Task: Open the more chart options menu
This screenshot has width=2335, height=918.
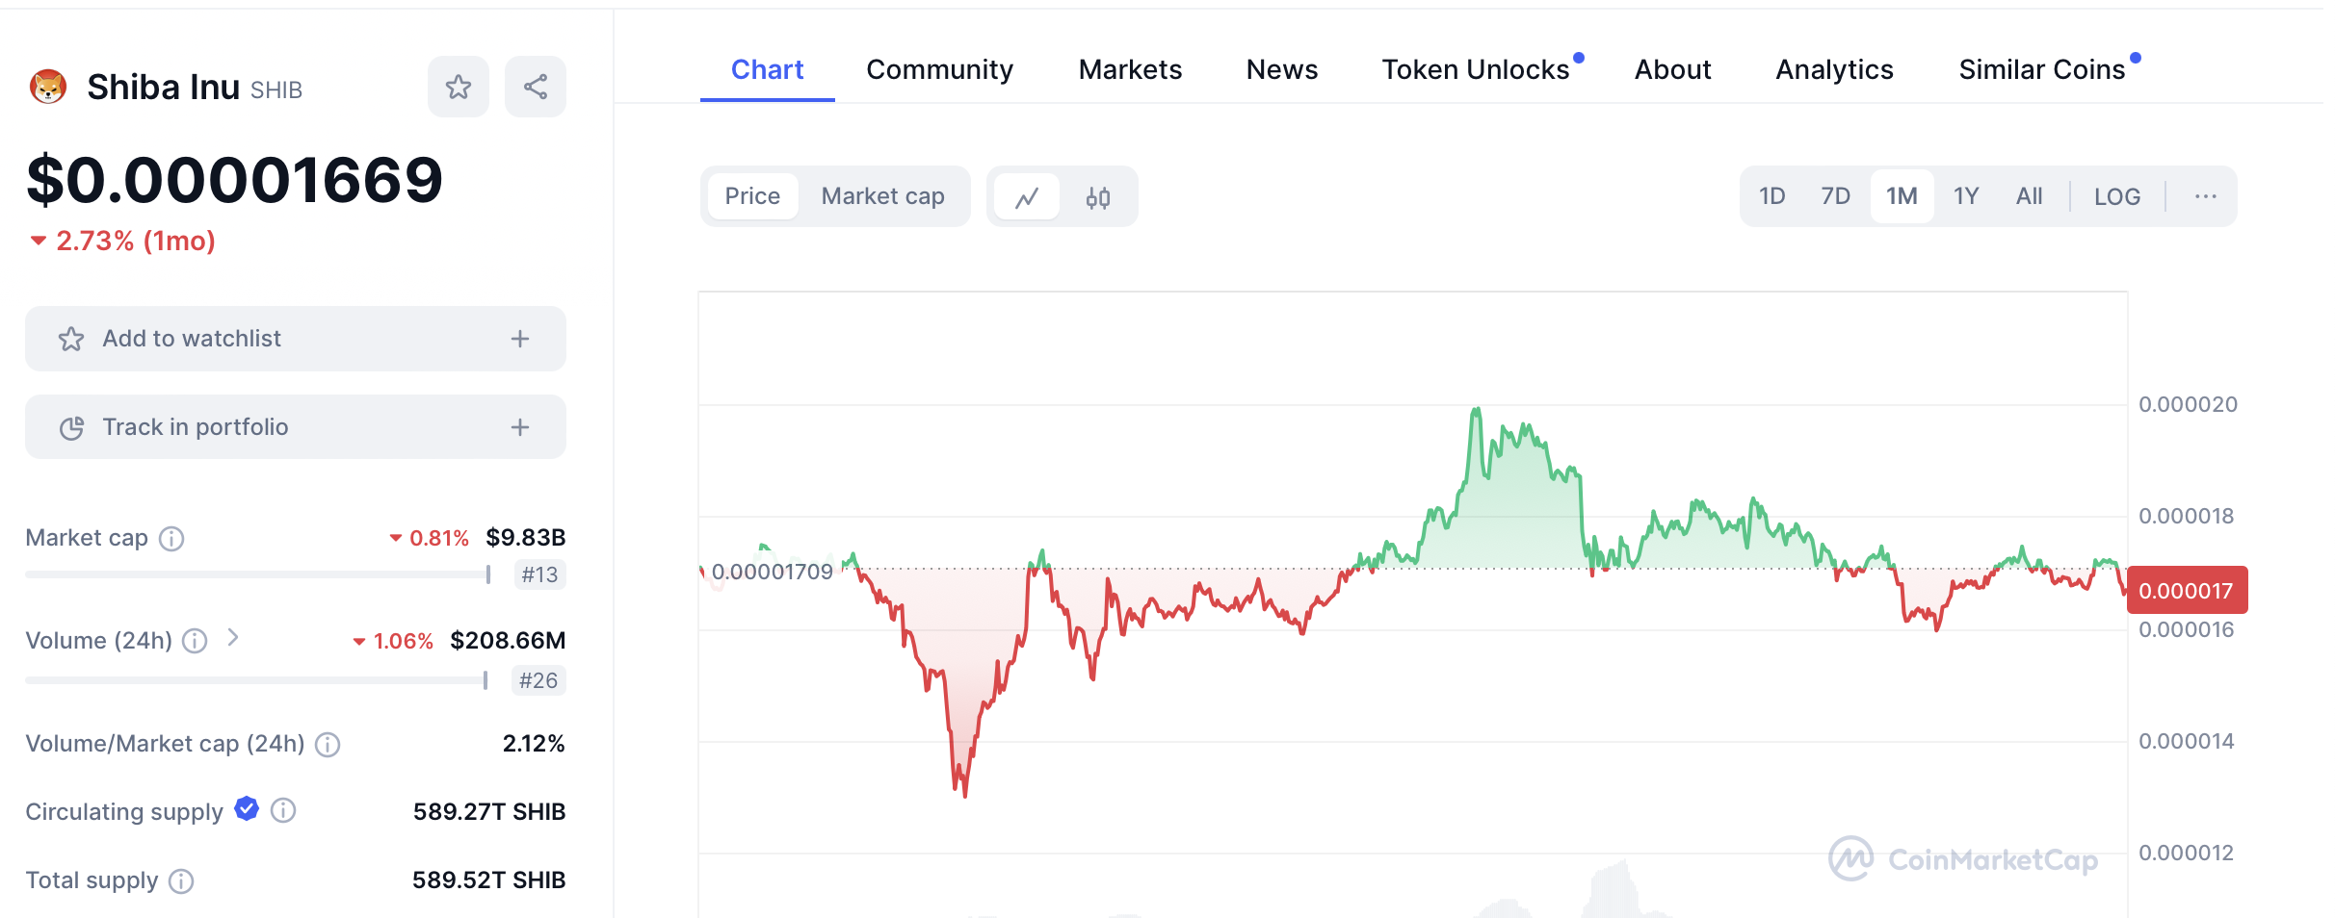Action: point(2205,196)
